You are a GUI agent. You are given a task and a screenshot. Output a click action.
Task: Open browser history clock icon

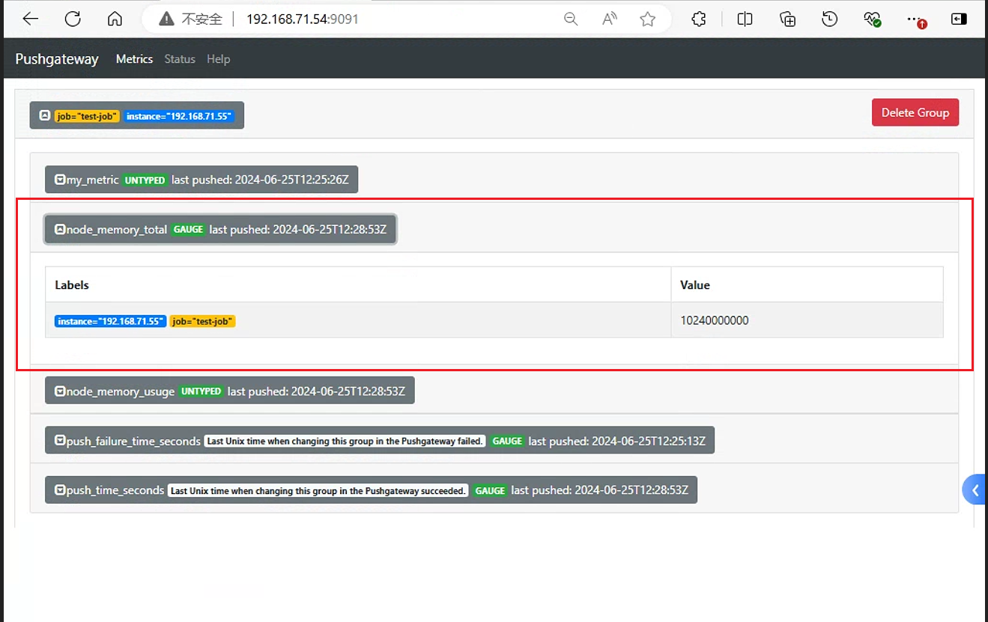[829, 19]
